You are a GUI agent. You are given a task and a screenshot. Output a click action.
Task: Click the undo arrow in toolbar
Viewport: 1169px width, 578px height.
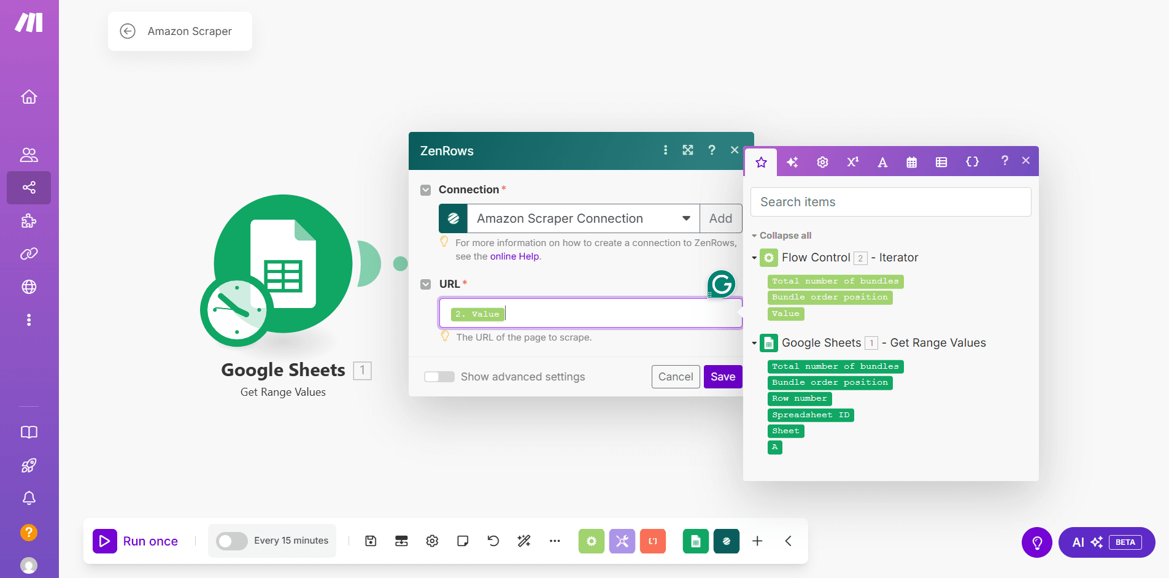(493, 541)
